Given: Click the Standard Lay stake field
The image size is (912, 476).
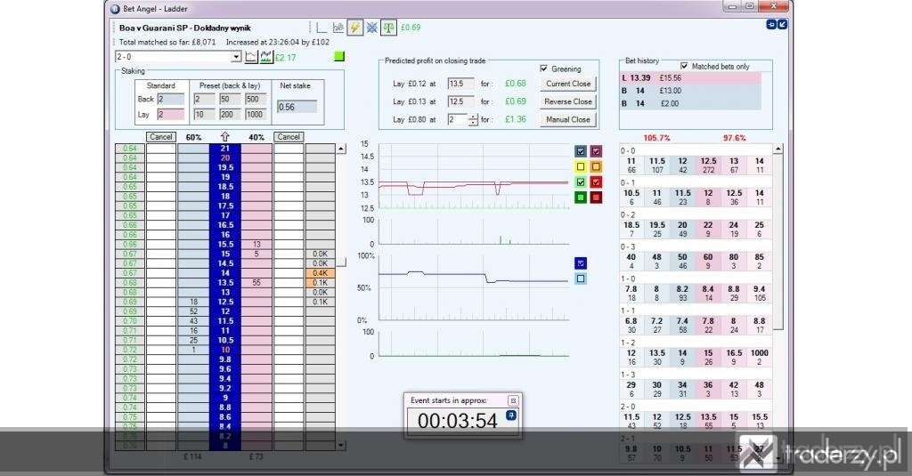Looking at the screenshot, I should [x=171, y=115].
